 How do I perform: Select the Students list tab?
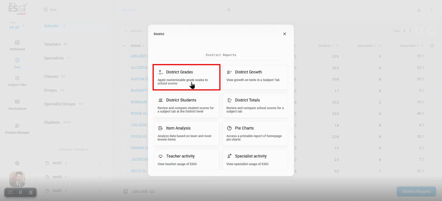click(x=52, y=122)
